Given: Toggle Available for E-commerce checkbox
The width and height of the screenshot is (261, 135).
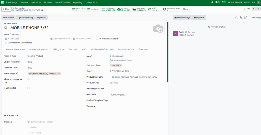Looking at the screenshot, I should click(6, 43).
